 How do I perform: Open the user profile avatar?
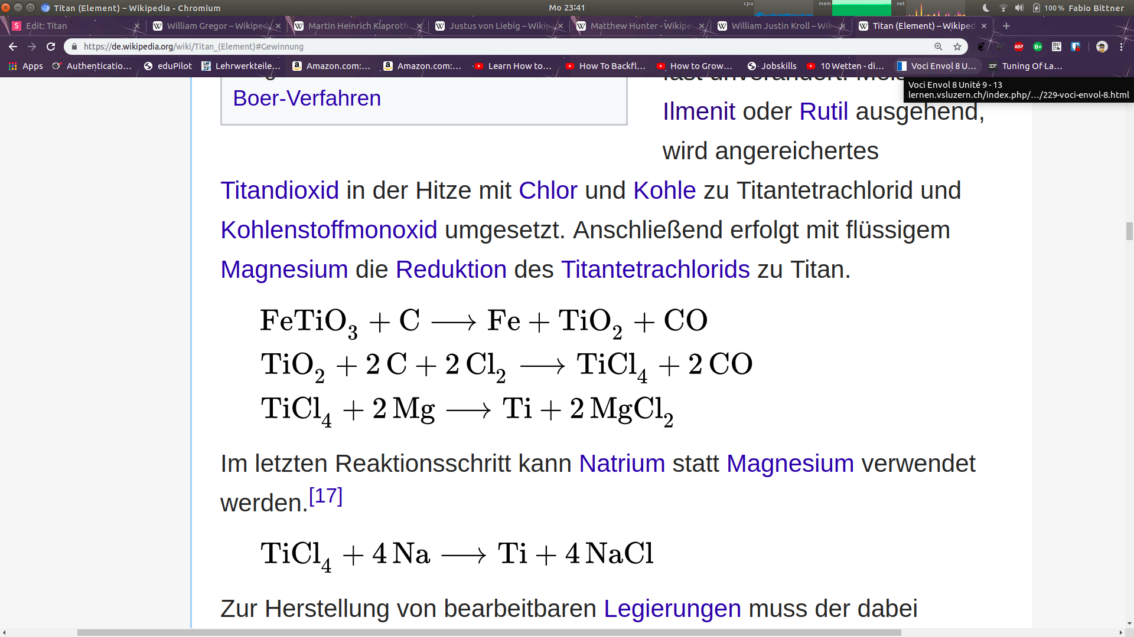tap(1102, 47)
